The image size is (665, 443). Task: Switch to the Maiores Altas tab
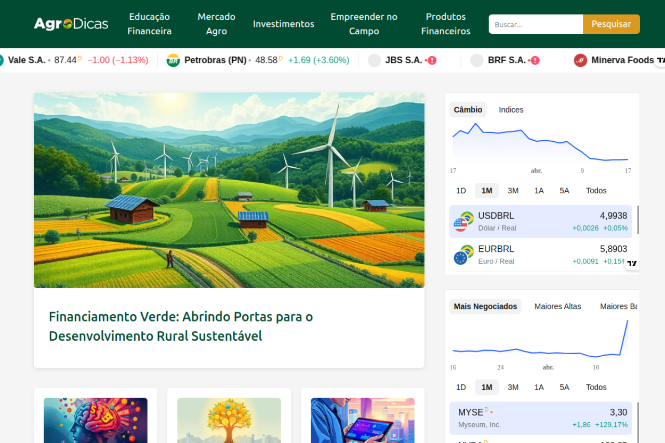557,306
